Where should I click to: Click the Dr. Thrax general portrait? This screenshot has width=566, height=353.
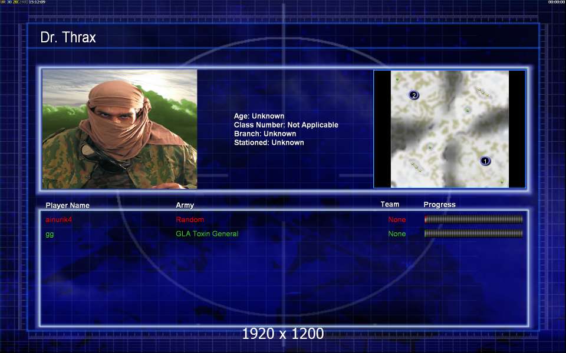(x=120, y=129)
